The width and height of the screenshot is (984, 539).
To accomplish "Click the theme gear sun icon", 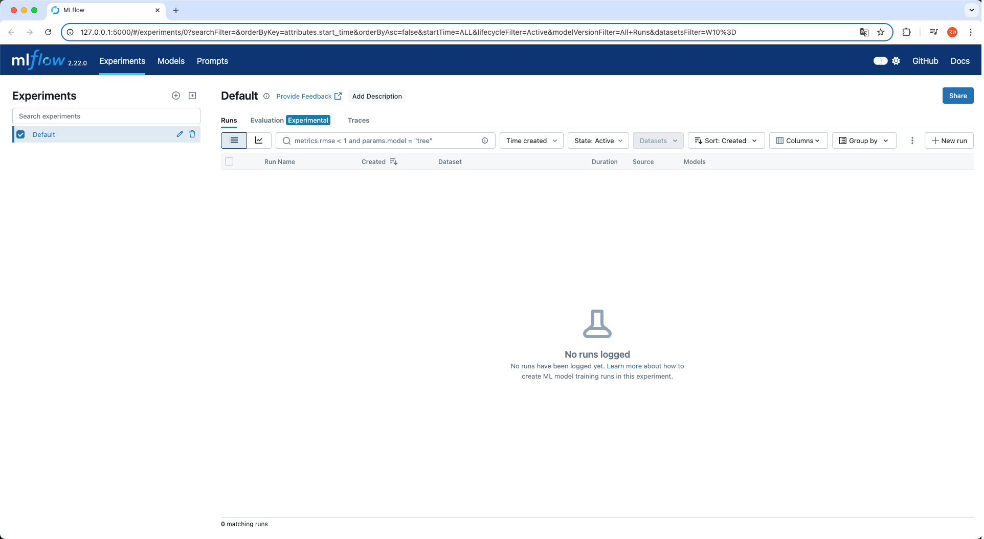I will tap(896, 61).
